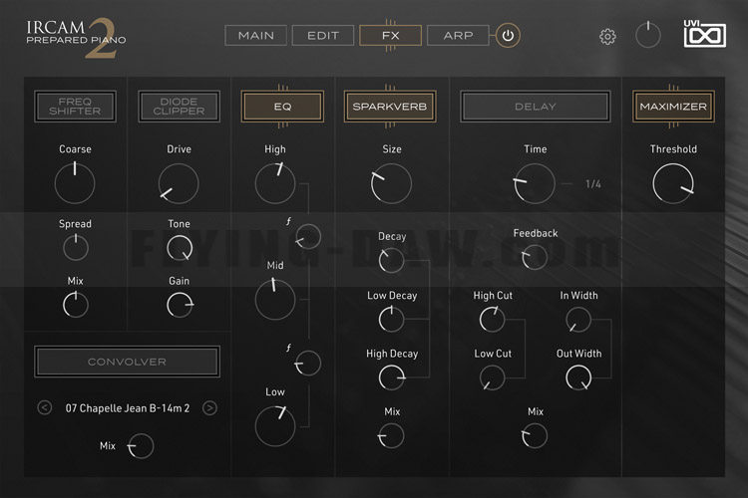This screenshot has height=498, width=748.
Task: Click the EQ Low knob
Action: 275,426
